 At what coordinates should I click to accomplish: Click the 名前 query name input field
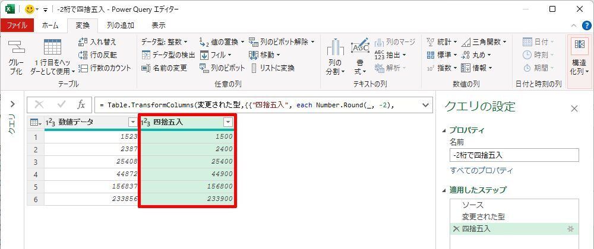[x=514, y=155]
